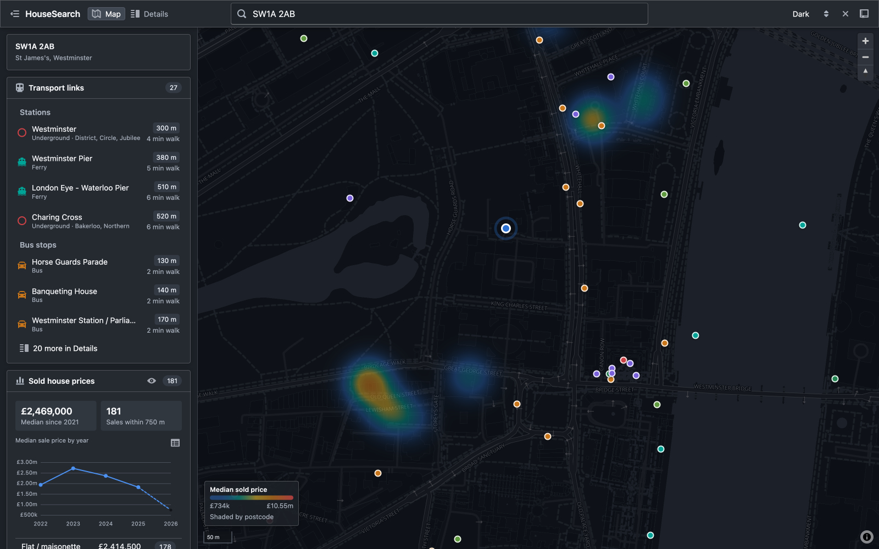Zoom in on the map
The width and height of the screenshot is (879, 549).
865,41
